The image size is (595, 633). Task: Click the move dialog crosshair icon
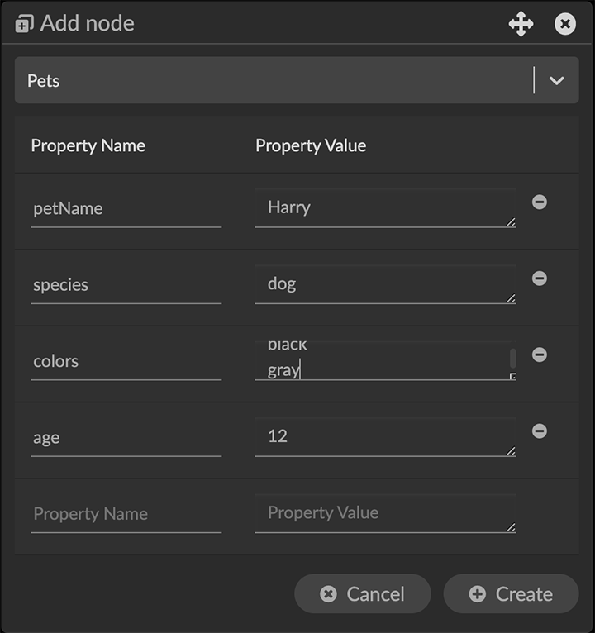(521, 24)
